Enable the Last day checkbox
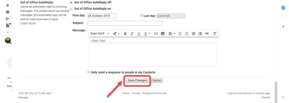Image resolution: width=289 pixels, height=103 pixels. click(x=141, y=16)
